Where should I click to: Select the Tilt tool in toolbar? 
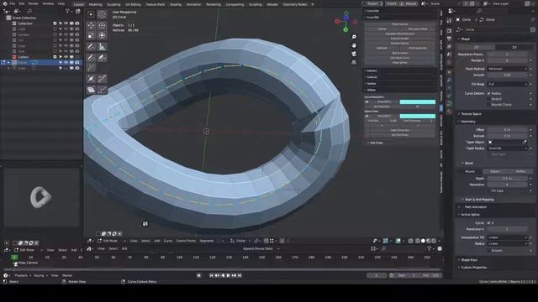tap(102, 79)
